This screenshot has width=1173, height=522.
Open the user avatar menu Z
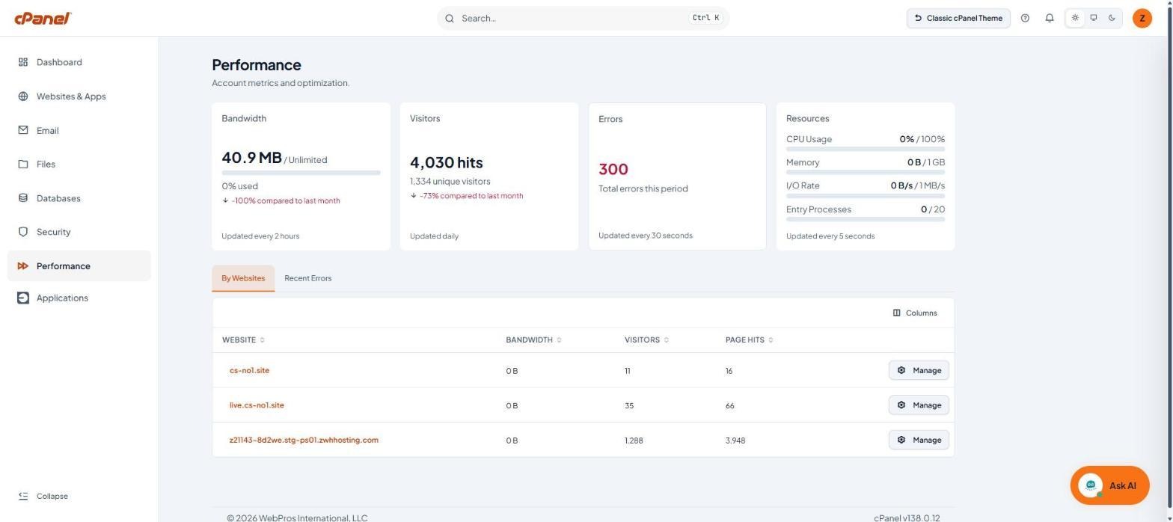tap(1142, 18)
